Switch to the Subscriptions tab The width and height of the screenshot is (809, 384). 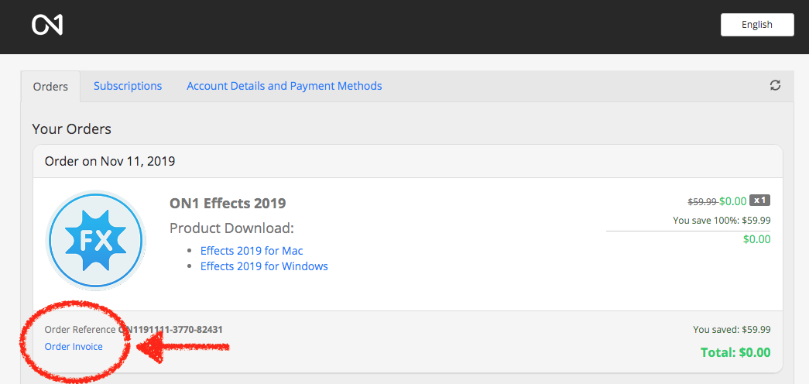(x=128, y=86)
